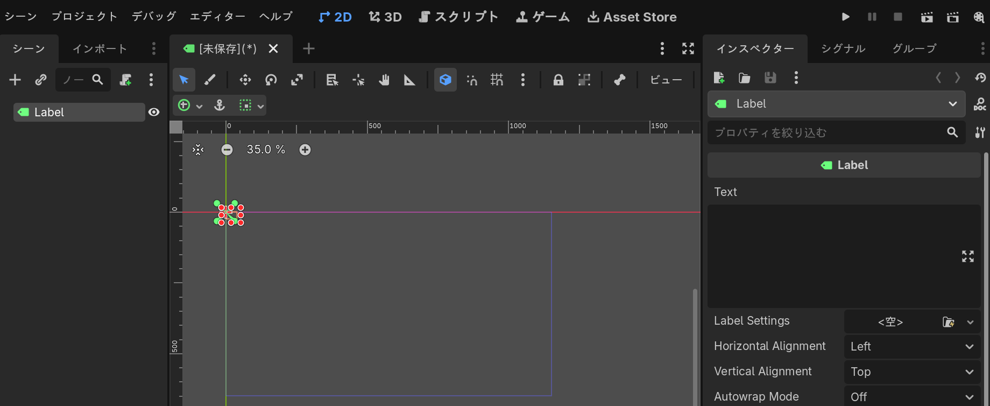Image resolution: width=990 pixels, height=406 pixels.
Task: Open the Asset Store
Action: click(x=632, y=17)
